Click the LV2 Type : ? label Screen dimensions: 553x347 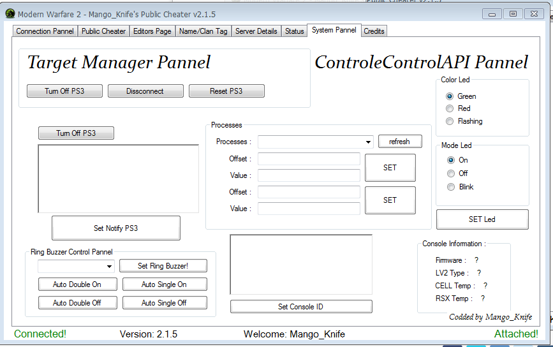click(x=458, y=273)
